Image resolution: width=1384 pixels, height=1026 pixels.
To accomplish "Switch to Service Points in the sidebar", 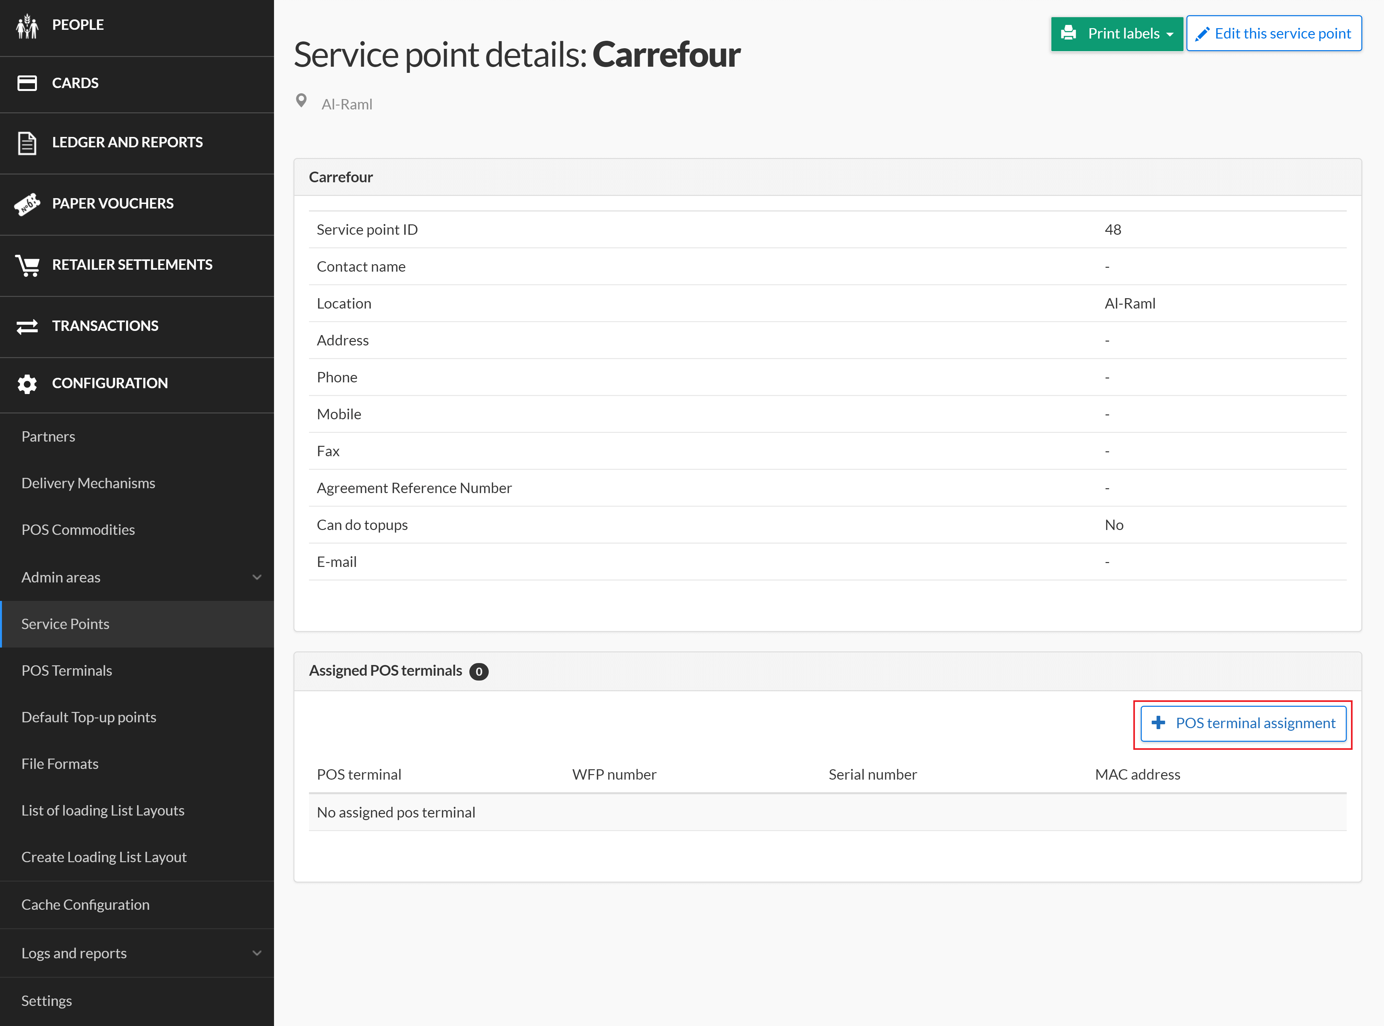I will 65,624.
